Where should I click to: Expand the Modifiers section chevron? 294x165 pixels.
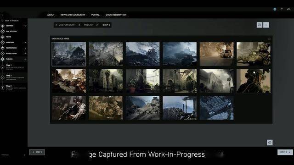[x=25, y=43]
